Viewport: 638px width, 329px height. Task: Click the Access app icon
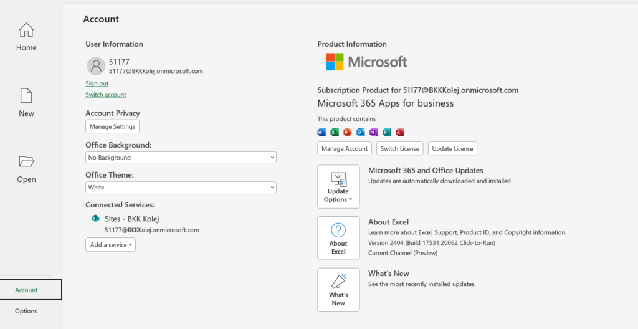click(x=399, y=132)
